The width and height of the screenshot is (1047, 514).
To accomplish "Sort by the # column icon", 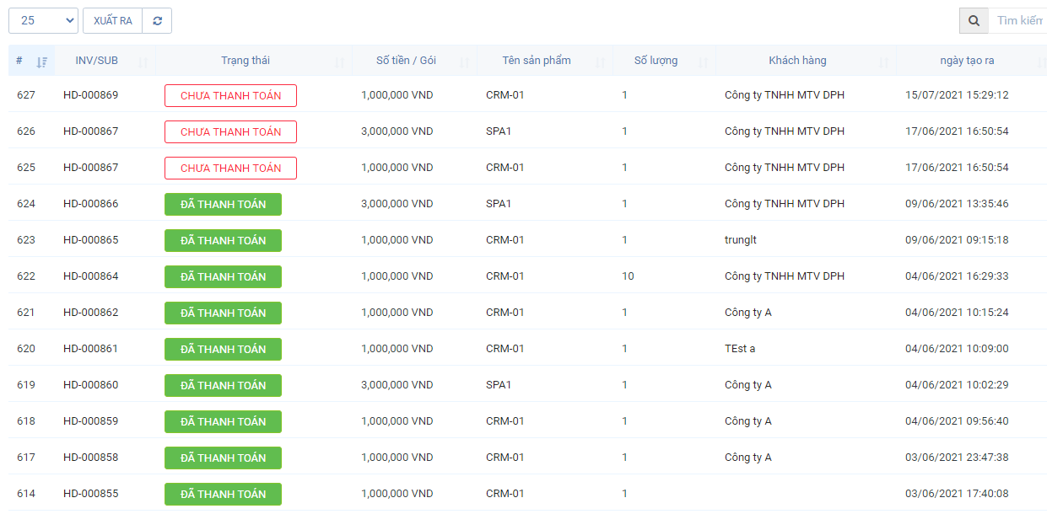I will point(42,62).
